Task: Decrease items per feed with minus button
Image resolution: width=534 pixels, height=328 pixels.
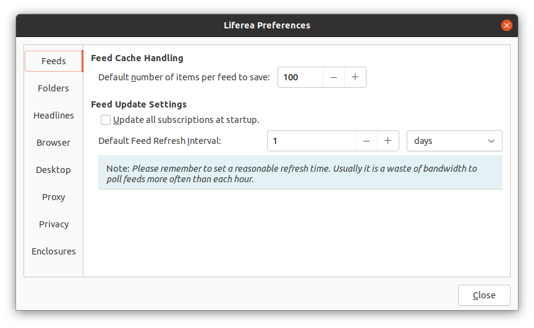Action: pos(334,77)
